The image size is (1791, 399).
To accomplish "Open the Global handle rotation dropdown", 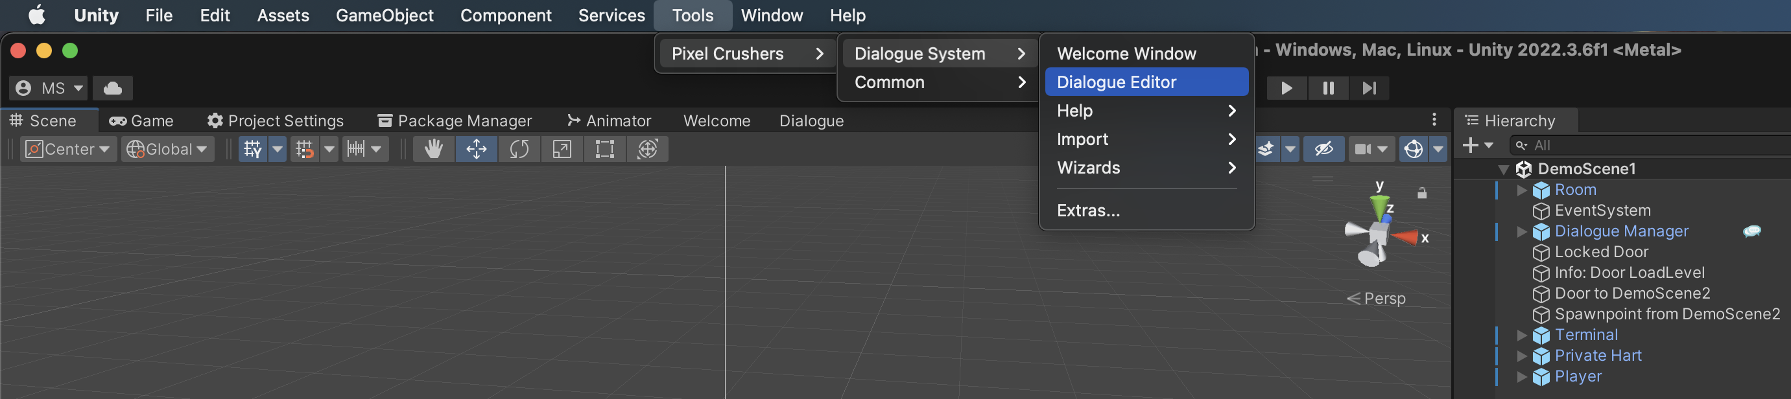I will tap(167, 149).
